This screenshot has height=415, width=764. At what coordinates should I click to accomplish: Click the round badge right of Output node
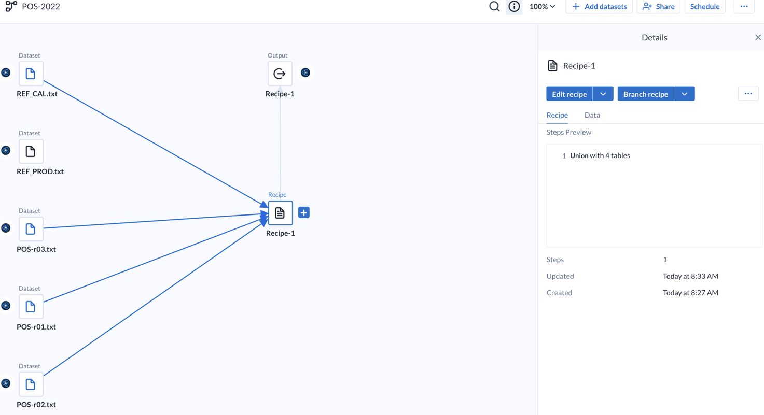(x=305, y=73)
